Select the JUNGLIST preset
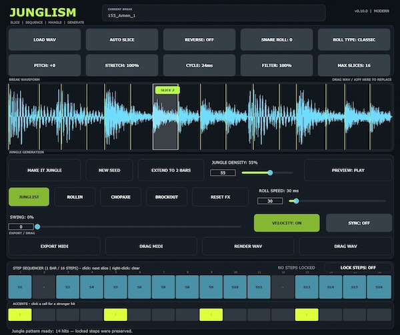The height and width of the screenshot is (335, 400). tap(29, 197)
